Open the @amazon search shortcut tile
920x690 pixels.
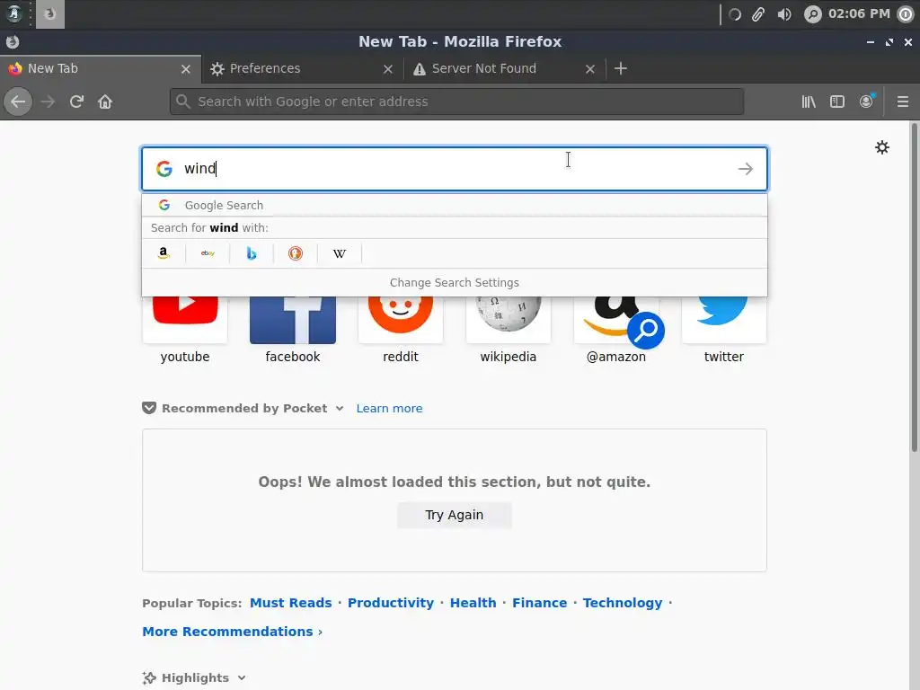(x=616, y=330)
